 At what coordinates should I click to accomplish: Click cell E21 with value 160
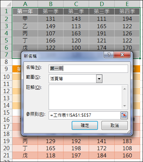point(127,155)
